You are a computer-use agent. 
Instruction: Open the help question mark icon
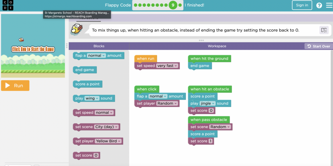pos(319,5)
